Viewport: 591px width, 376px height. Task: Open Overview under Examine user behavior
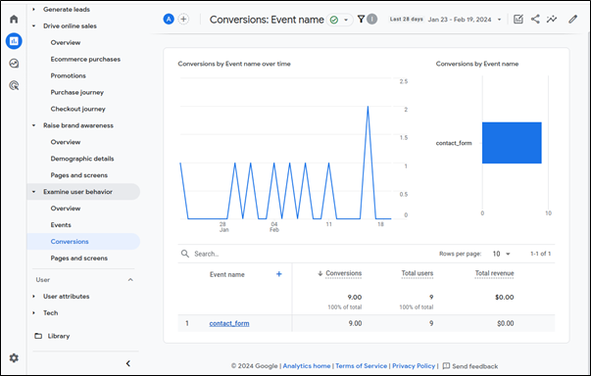(66, 209)
